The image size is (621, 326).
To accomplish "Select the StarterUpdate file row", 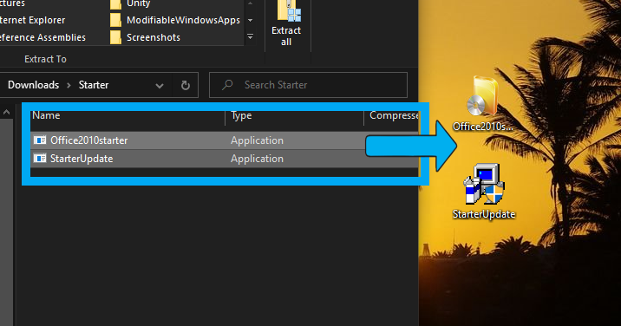I will 224,159.
